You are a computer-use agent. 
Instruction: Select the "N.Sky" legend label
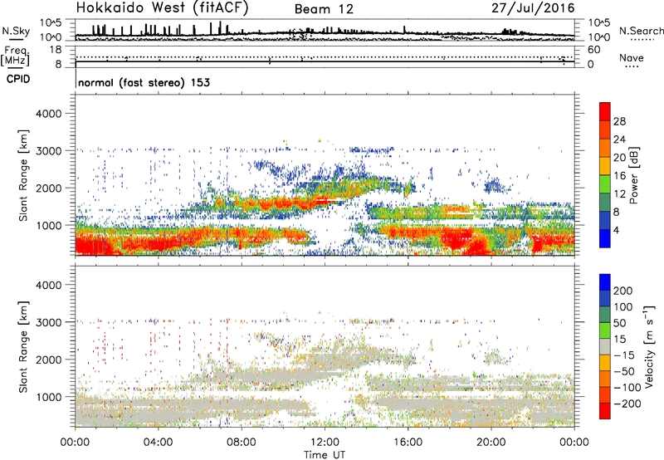(x=16, y=31)
